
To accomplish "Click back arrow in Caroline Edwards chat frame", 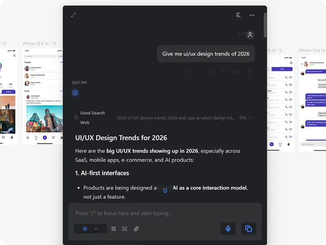I will tap(302, 64).
